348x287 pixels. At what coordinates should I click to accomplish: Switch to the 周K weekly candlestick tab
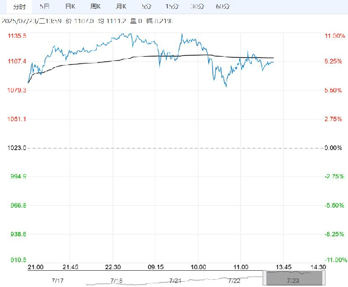(x=95, y=6)
